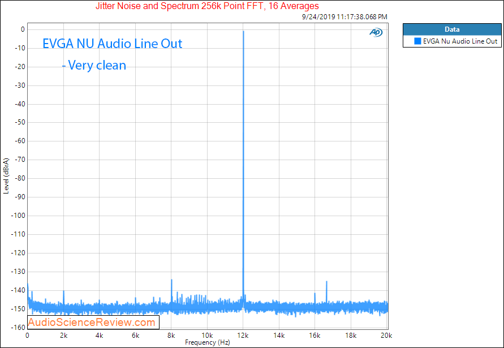Click the "10k" frequency tick label
This screenshot has width=504, height=348.
tap(207, 336)
